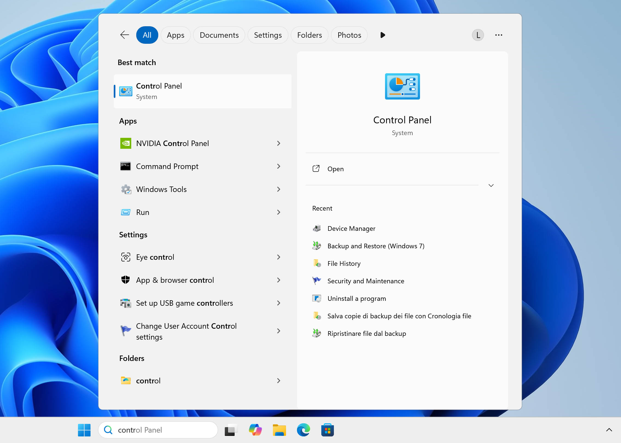The width and height of the screenshot is (621, 443).
Task: Expand App & browser control chevron
Action: [x=279, y=280]
